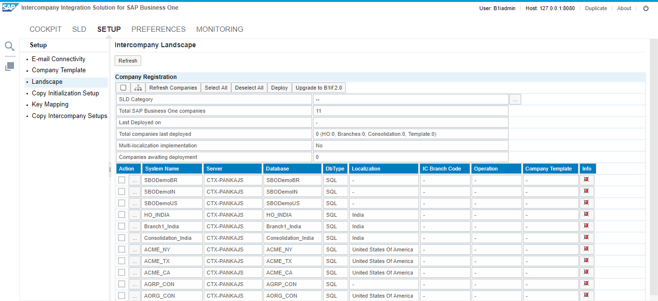Click the stacked windows icon in left sidebar
This screenshot has height=301, width=658.
click(x=10, y=66)
